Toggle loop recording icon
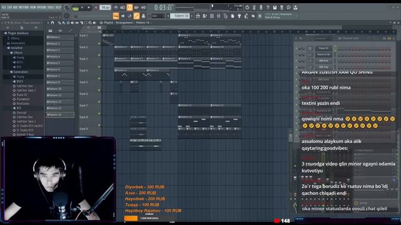The width and height of the screenshot is (401, 225). [143, 7]
